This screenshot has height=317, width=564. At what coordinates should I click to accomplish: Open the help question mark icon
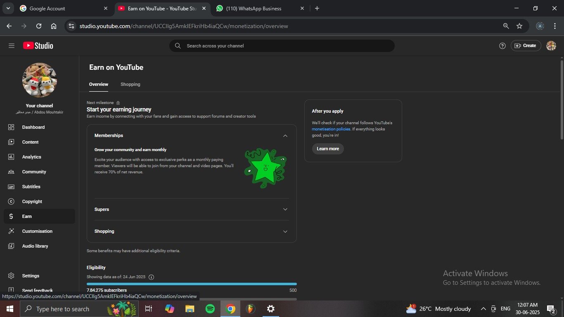(x=502, y=46)
